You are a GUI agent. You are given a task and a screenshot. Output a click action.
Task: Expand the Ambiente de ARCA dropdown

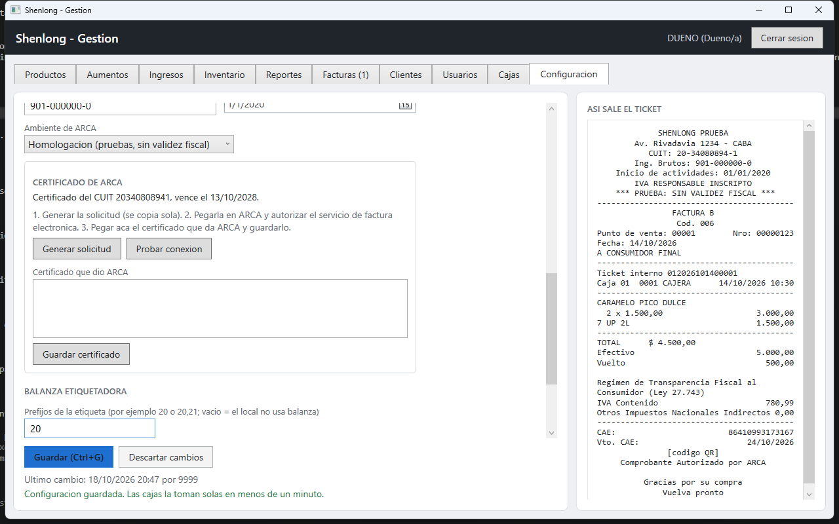(129, 144)
